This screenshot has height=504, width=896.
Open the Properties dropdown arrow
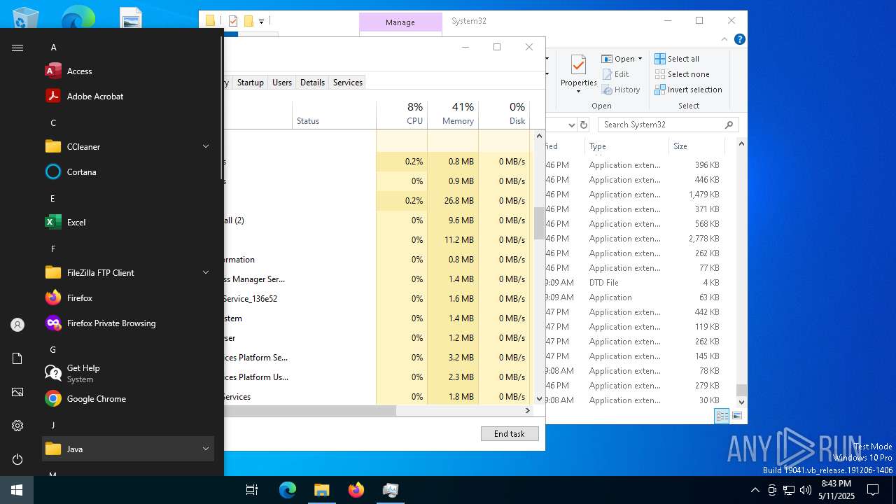click(578, 92)
